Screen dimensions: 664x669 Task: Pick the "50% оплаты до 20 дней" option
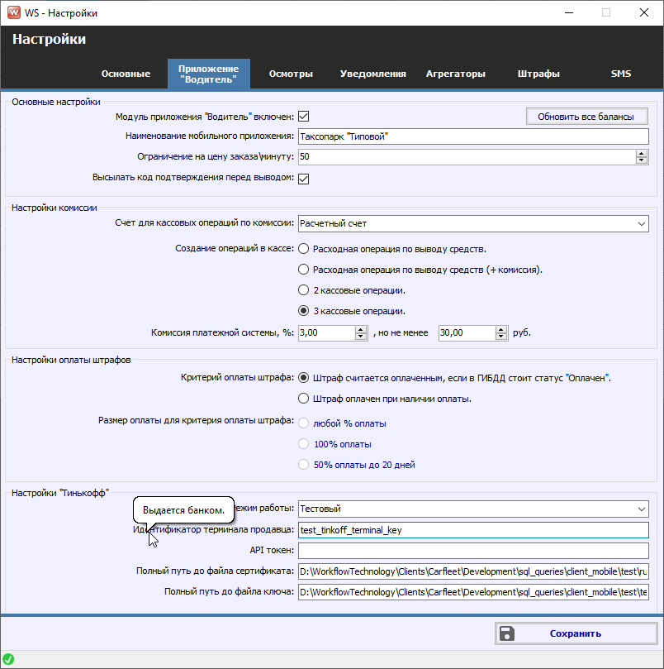click(x=303, y=464)
